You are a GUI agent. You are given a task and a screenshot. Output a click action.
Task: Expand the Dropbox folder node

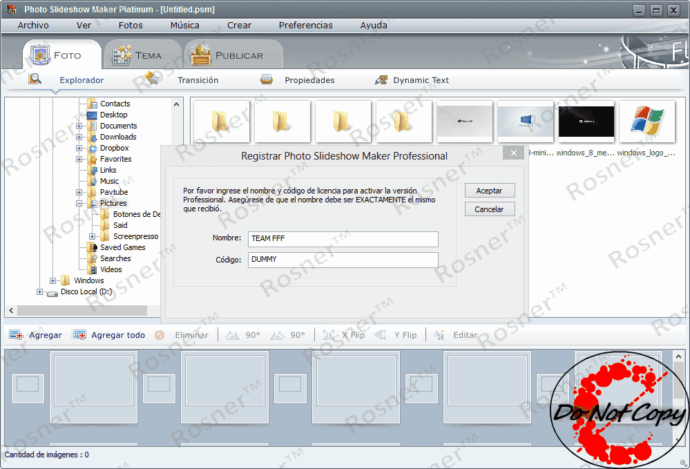(79, 148)
